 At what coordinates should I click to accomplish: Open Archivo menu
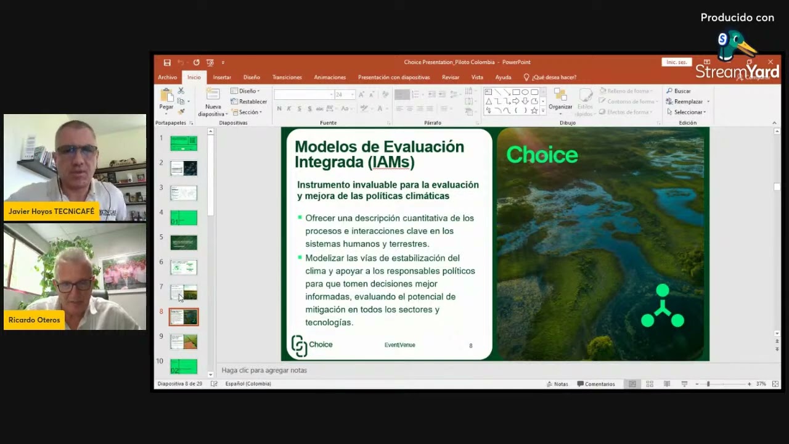pyautogui.click(x=167, y=78)
